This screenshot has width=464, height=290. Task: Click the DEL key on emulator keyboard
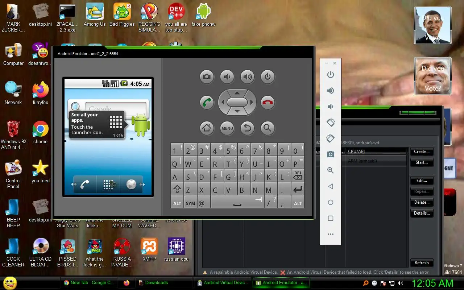tap(298, 175)
